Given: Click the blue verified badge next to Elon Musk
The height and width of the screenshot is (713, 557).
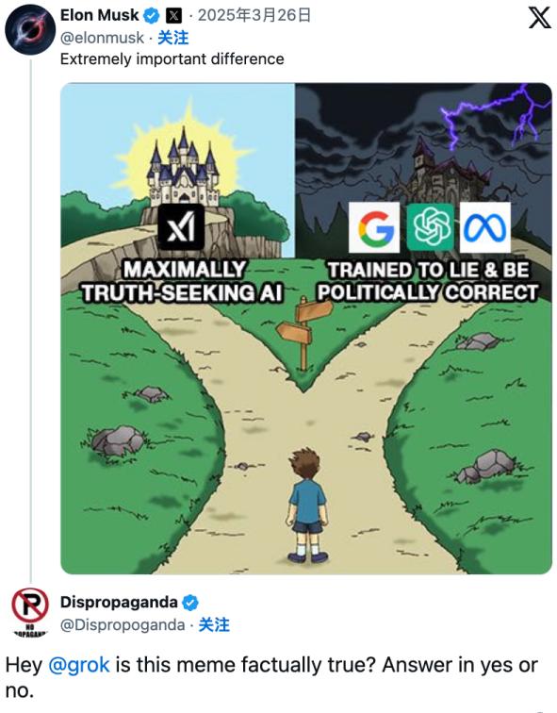Looking at the screenshot, I should [x=152, y=16].
